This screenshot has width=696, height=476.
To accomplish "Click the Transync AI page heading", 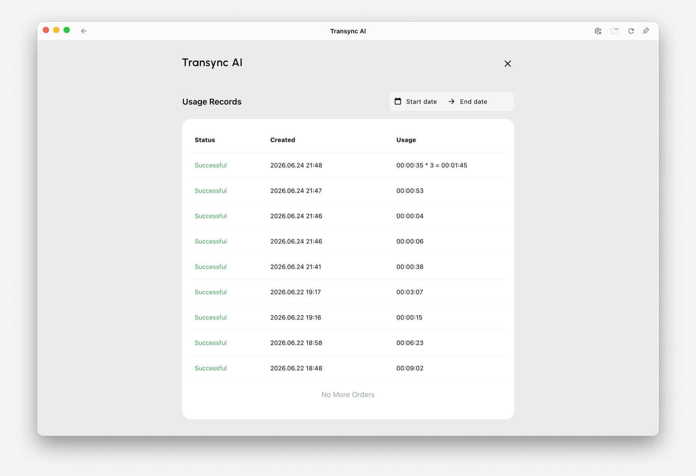I will pyautogui.click(x=212, y=63).
